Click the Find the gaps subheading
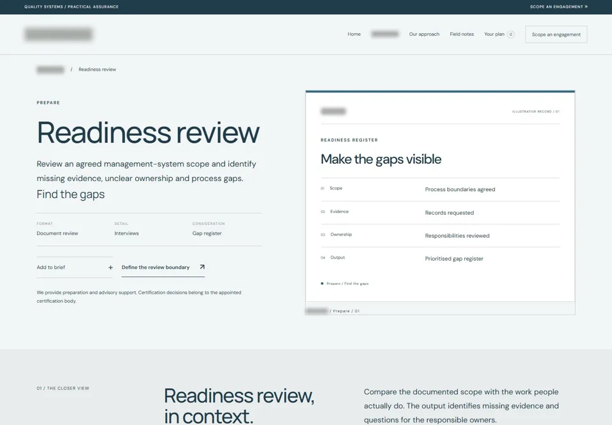Screen dimensions: 612x425 coord(71,194)
